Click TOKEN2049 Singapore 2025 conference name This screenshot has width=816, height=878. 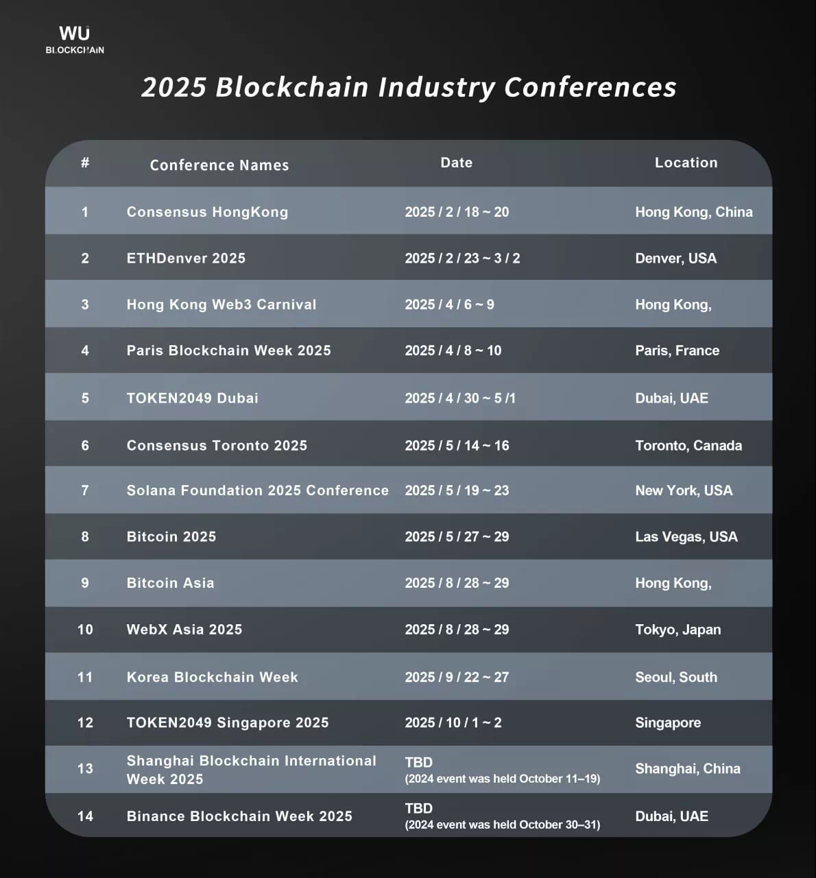pyautogui.click(x=228, y=722)
